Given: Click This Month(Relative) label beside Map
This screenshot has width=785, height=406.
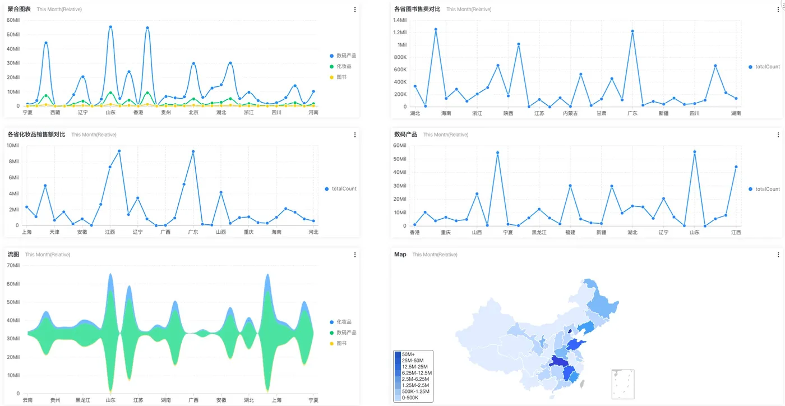Looking at the screenshot, I should [x=435, y=255].
